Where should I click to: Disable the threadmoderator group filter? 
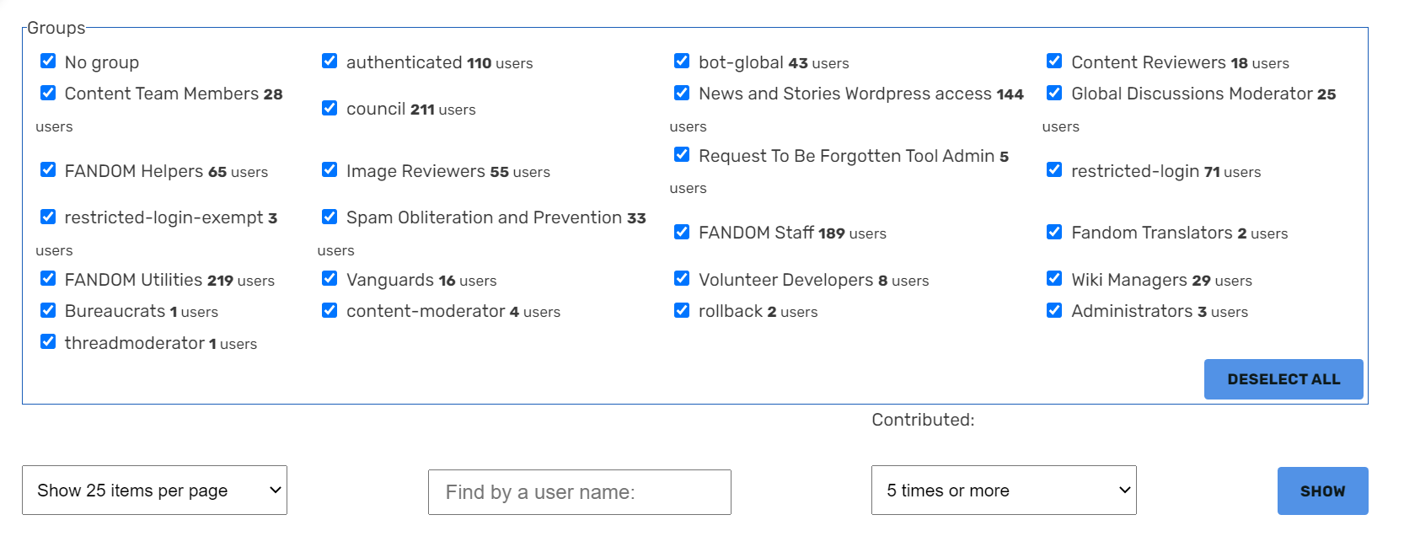point(48,342)
